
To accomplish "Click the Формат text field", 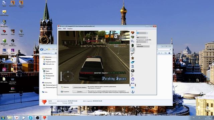I will point(143,46).
